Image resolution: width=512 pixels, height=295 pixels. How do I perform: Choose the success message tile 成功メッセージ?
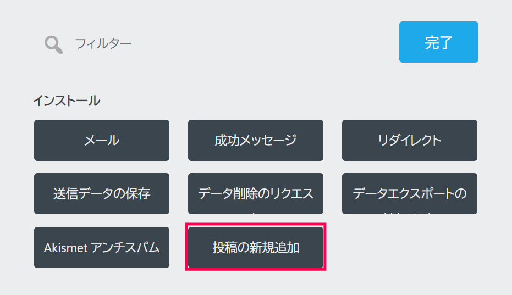click(256, 140)
